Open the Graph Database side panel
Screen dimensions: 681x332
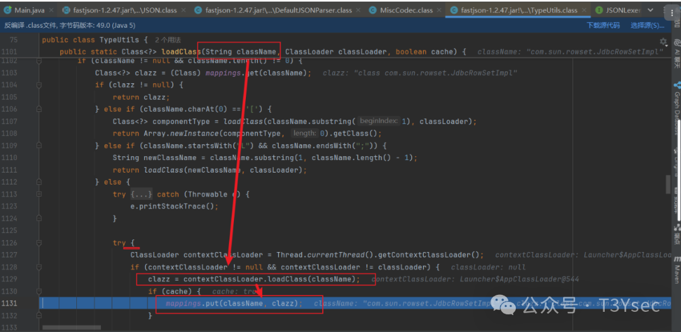[676, 108]
